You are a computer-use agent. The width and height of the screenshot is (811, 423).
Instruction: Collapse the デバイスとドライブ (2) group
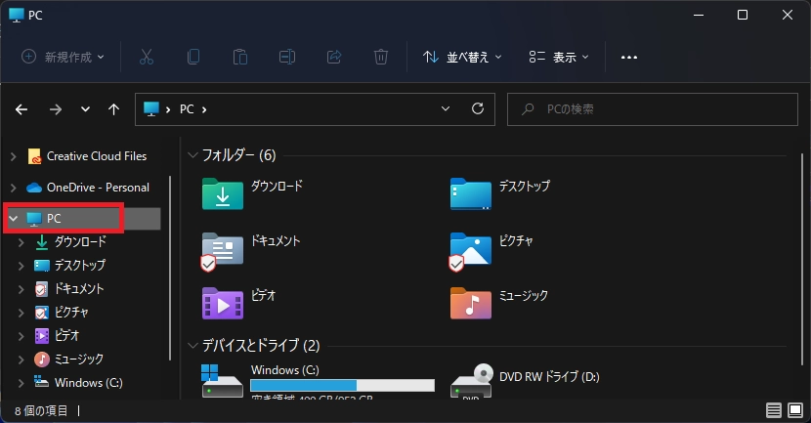[x=192, y=345]
